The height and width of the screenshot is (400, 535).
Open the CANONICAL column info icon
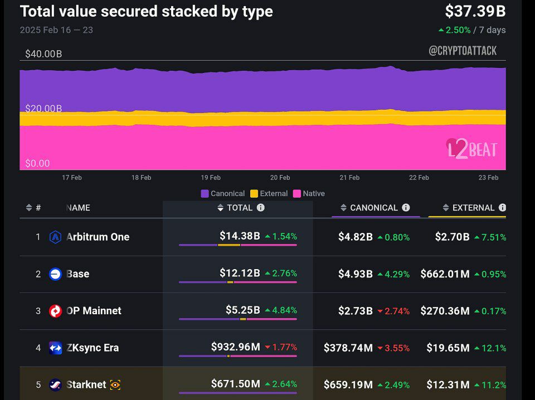pos(406,208)
